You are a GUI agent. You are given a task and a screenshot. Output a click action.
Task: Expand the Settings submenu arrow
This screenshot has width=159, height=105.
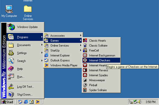42,52
